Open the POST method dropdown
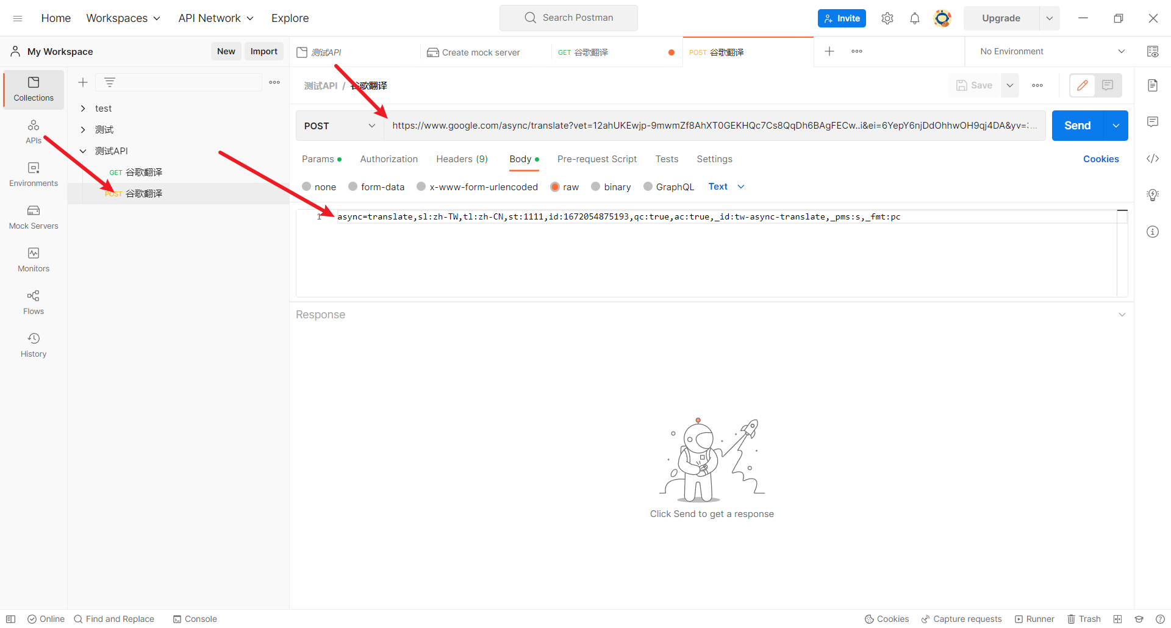This screenshot has height=628, width=1171. [340, 126]
